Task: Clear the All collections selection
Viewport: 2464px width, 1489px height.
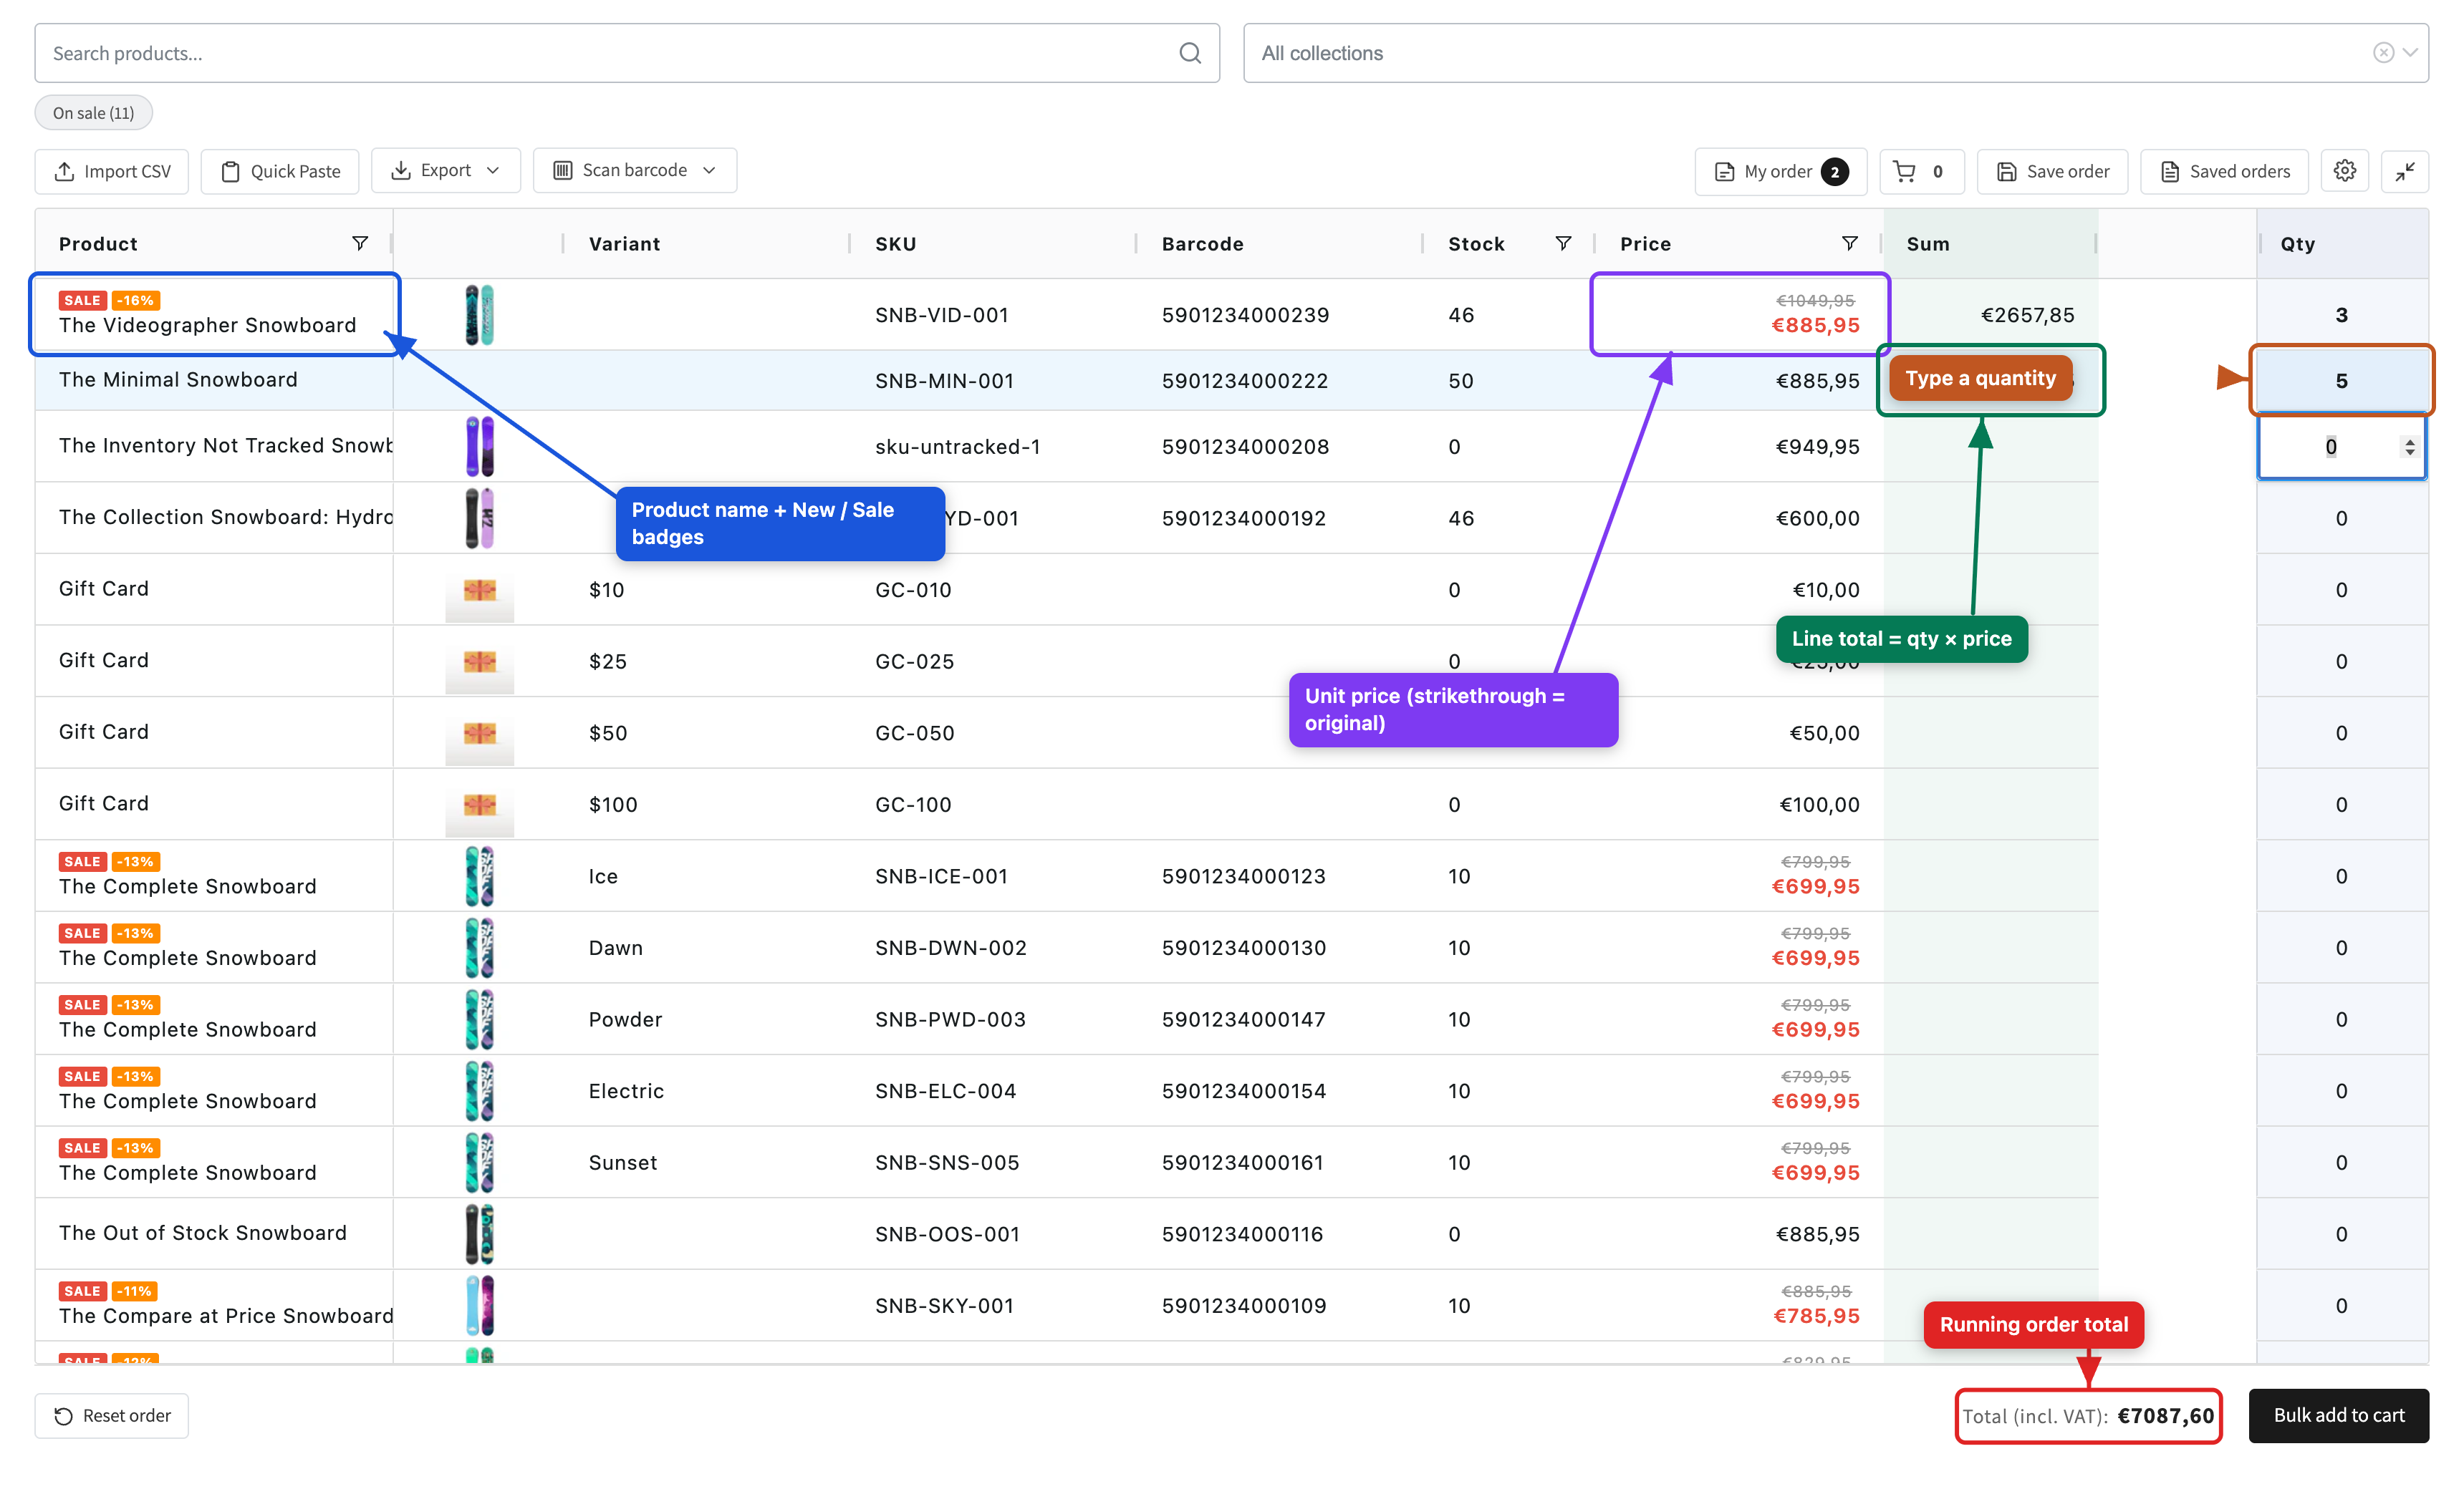Action: point(2383,53)
